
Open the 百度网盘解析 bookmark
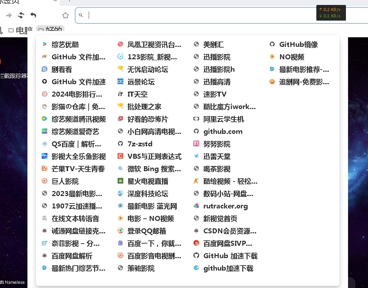(x=67, y=256)
